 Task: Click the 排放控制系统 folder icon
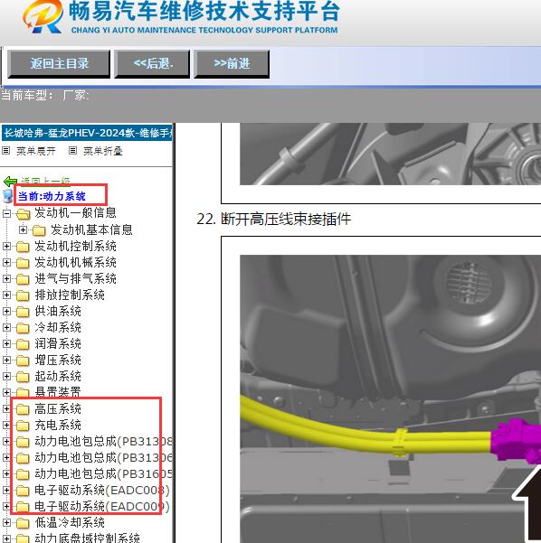[x=23, y=295]
